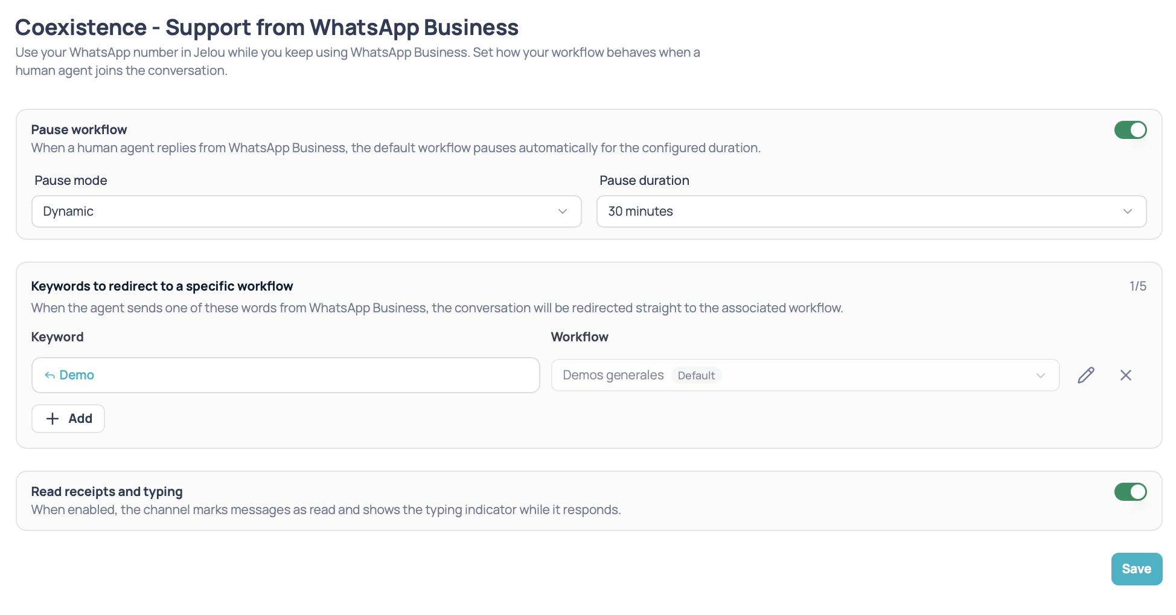Click the Pause workflow section title
Screen dimensions: 1176x615
(x=79, y=130)
